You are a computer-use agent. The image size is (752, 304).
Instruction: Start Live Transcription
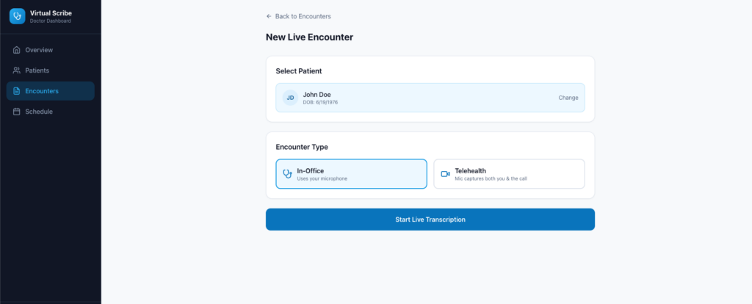[430, 220]
